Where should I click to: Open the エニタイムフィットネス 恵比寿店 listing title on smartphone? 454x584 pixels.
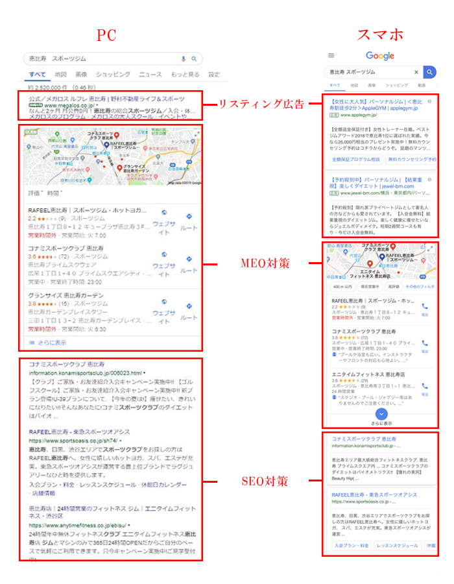point(368,374)
